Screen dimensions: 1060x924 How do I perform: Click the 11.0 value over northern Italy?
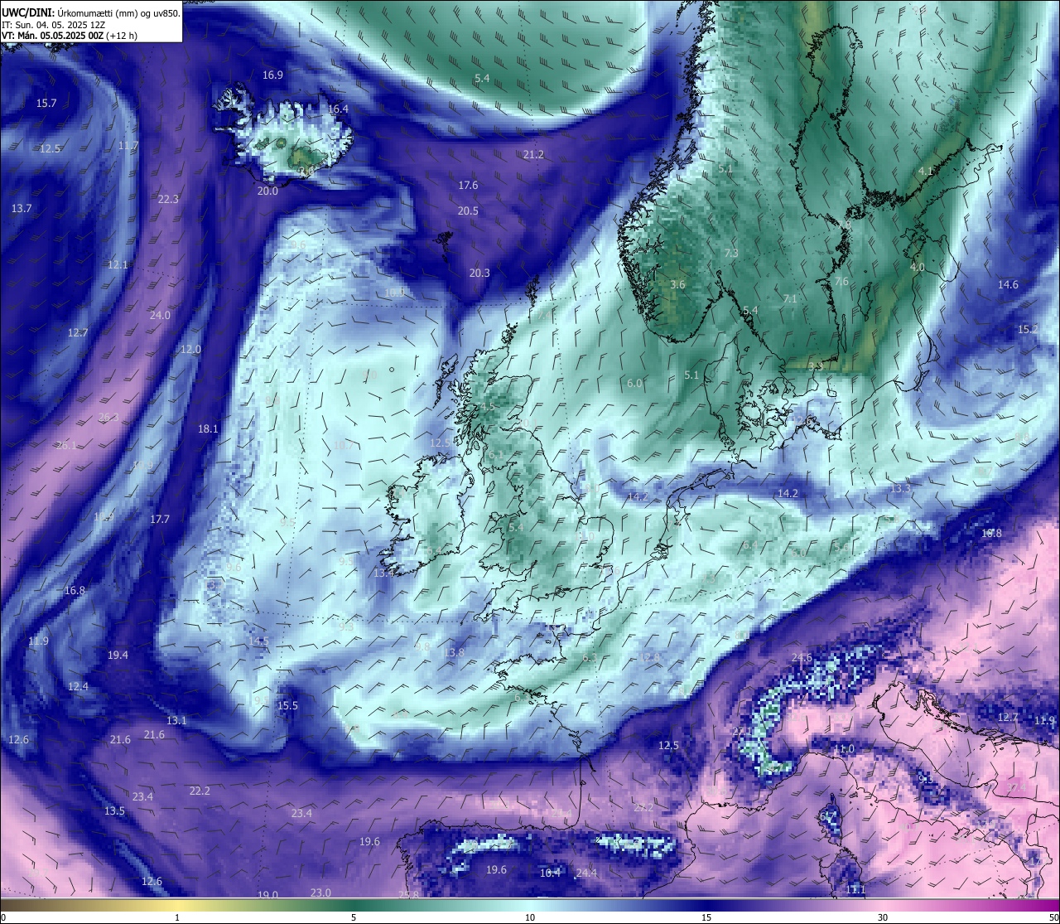pos(844,749)
